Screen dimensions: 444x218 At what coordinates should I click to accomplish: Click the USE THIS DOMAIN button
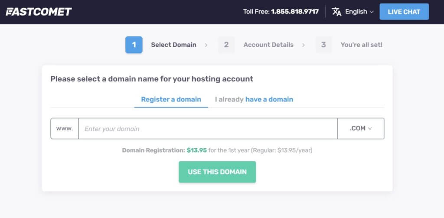[217, 172]
